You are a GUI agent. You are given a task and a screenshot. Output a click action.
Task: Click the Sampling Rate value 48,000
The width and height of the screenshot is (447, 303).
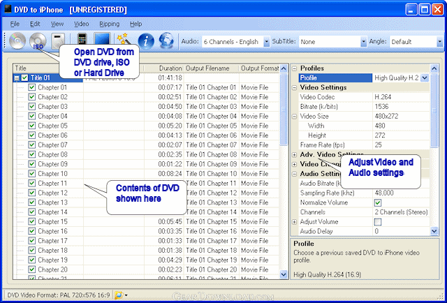384,193
